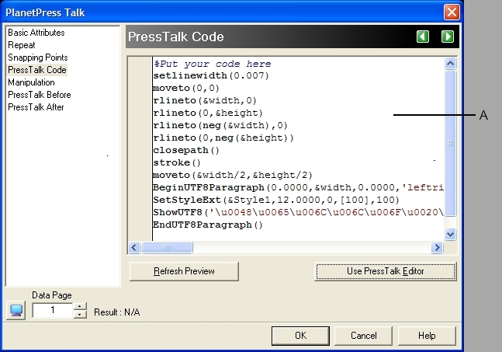Click the 'Result : N/A' text
Screen dimensions: 502x352
coord(117,312)
